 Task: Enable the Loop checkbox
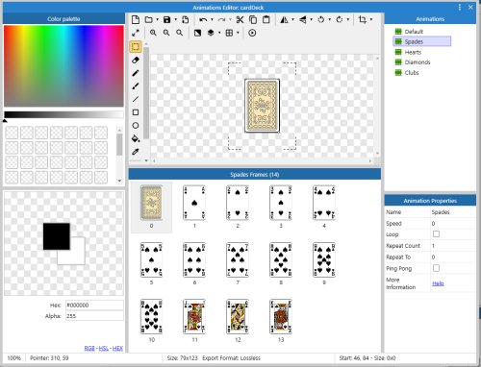tap(436, 234)
